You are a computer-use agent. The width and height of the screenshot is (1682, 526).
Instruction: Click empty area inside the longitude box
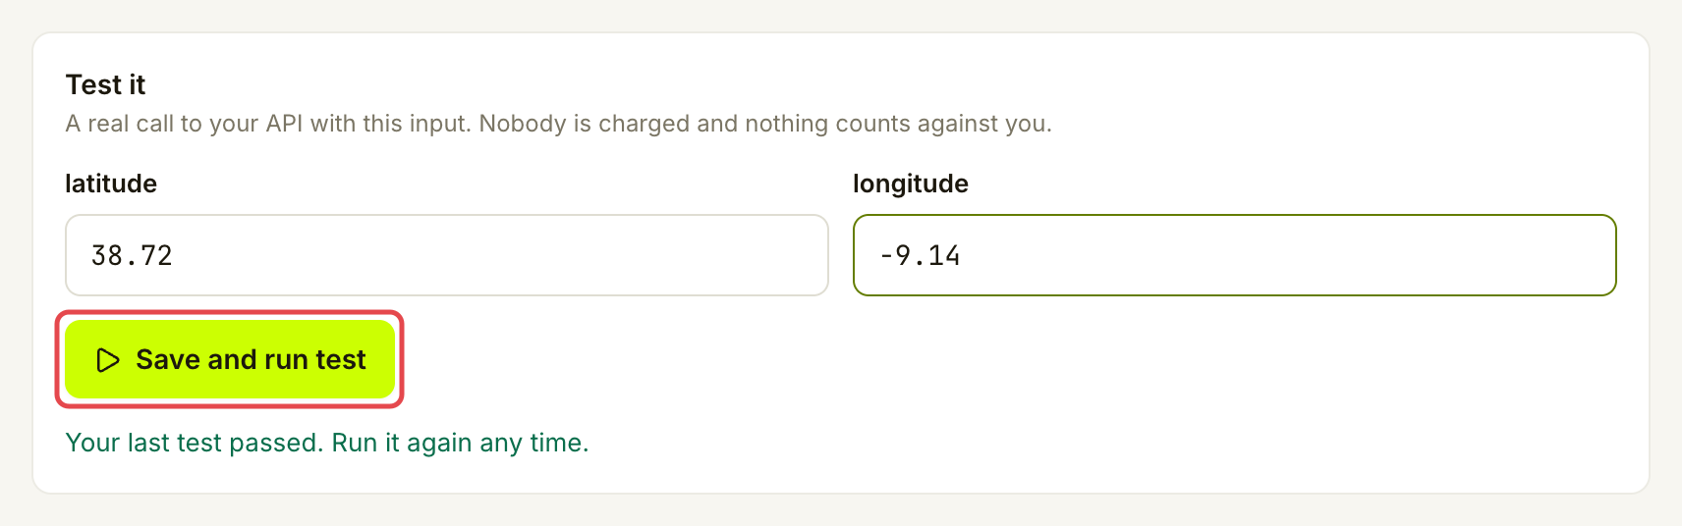(1277, 255)
